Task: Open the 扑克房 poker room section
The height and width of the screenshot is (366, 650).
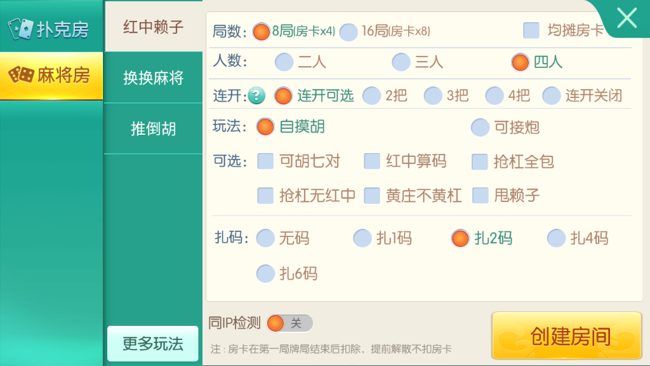Action: tap(51, 29)
